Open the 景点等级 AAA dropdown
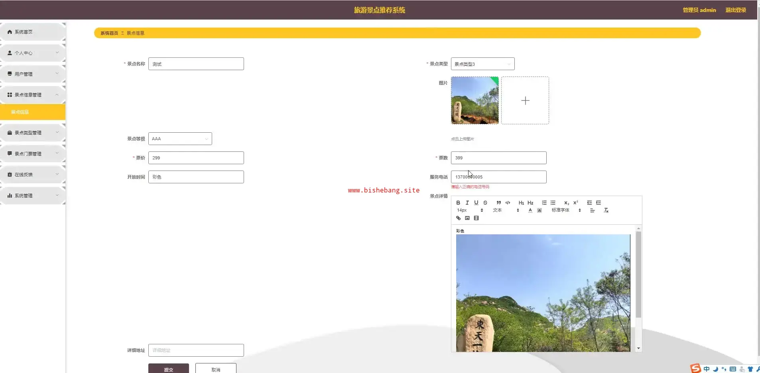 pyautogui.click(x=180, y=139)
